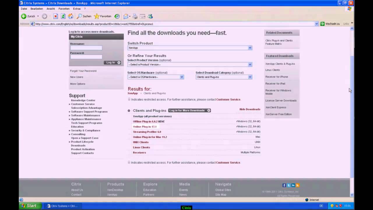
Task: Open the ? help menu
Action: (x=85, y=9)
